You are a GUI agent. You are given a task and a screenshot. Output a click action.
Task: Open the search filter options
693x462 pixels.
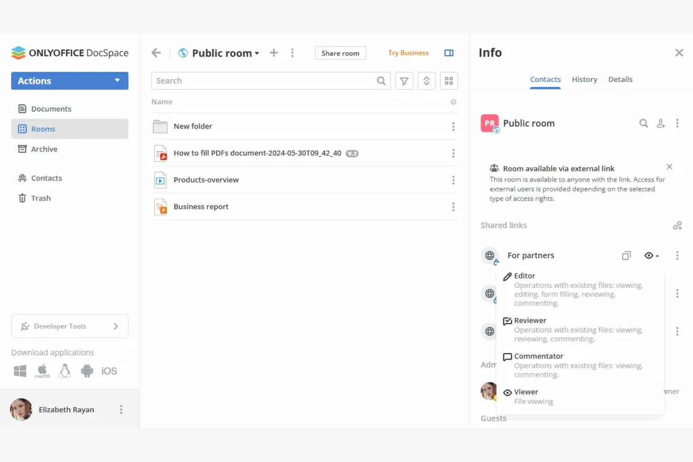pos(404,81)
